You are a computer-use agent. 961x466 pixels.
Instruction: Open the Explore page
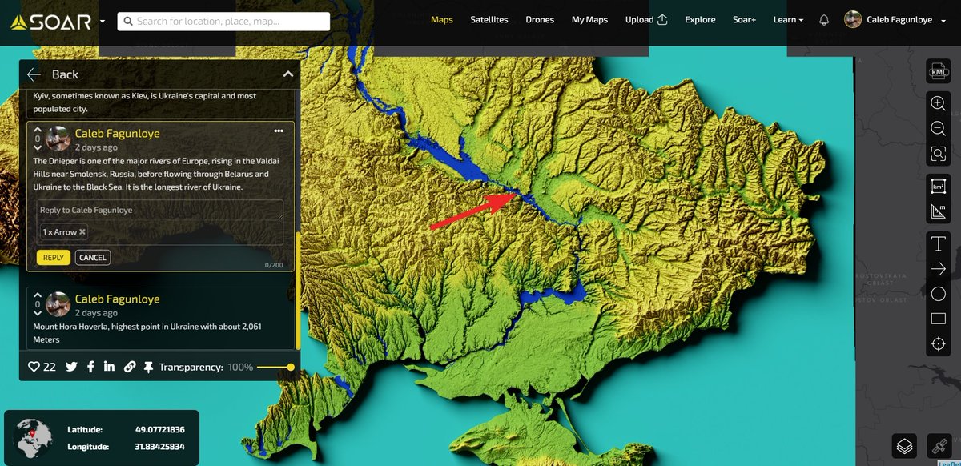click(x=700, y=20)
